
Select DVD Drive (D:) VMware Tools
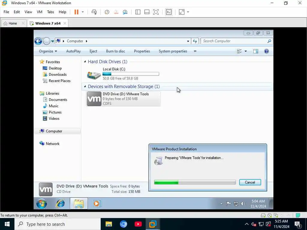(x=123, y=99)
